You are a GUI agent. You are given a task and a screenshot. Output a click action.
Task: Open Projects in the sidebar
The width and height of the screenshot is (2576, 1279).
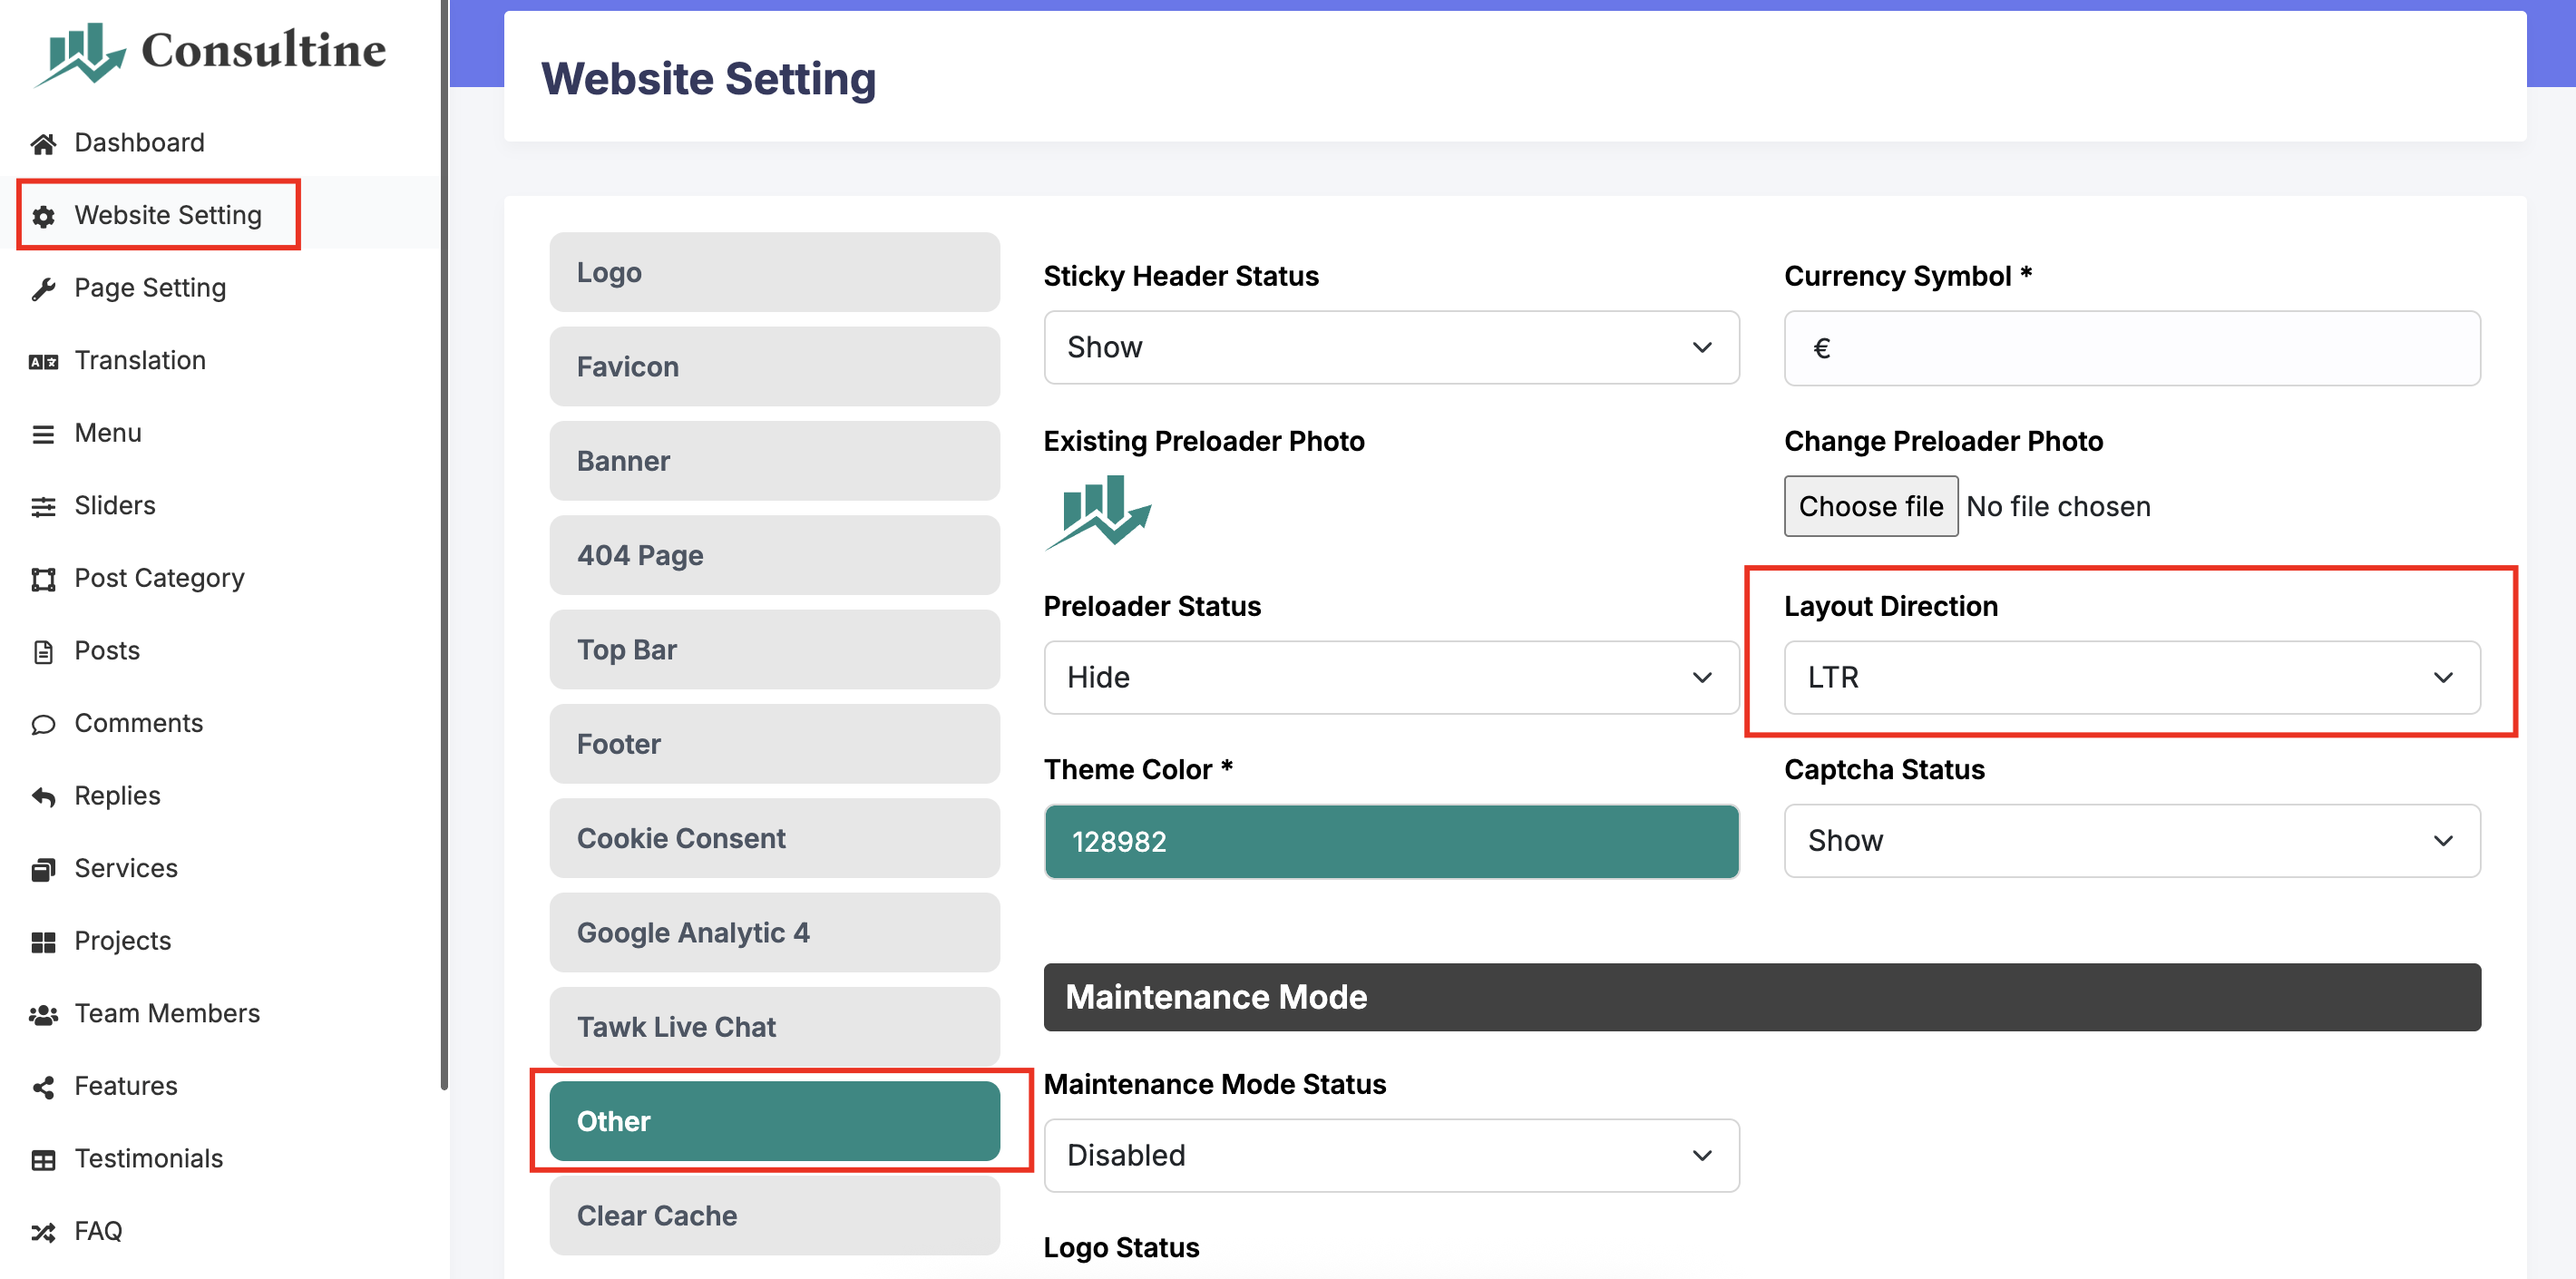123,941
